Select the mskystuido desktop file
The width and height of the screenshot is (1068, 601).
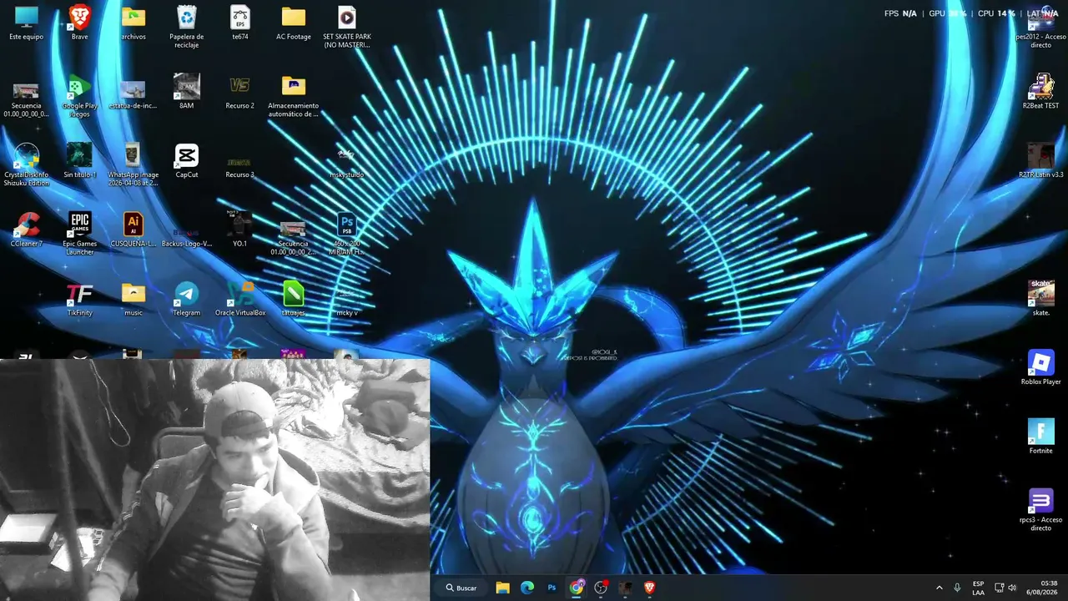346,161
